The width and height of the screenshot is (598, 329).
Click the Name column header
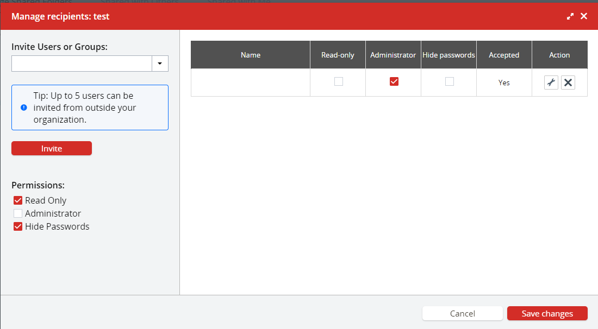[251, 55]
